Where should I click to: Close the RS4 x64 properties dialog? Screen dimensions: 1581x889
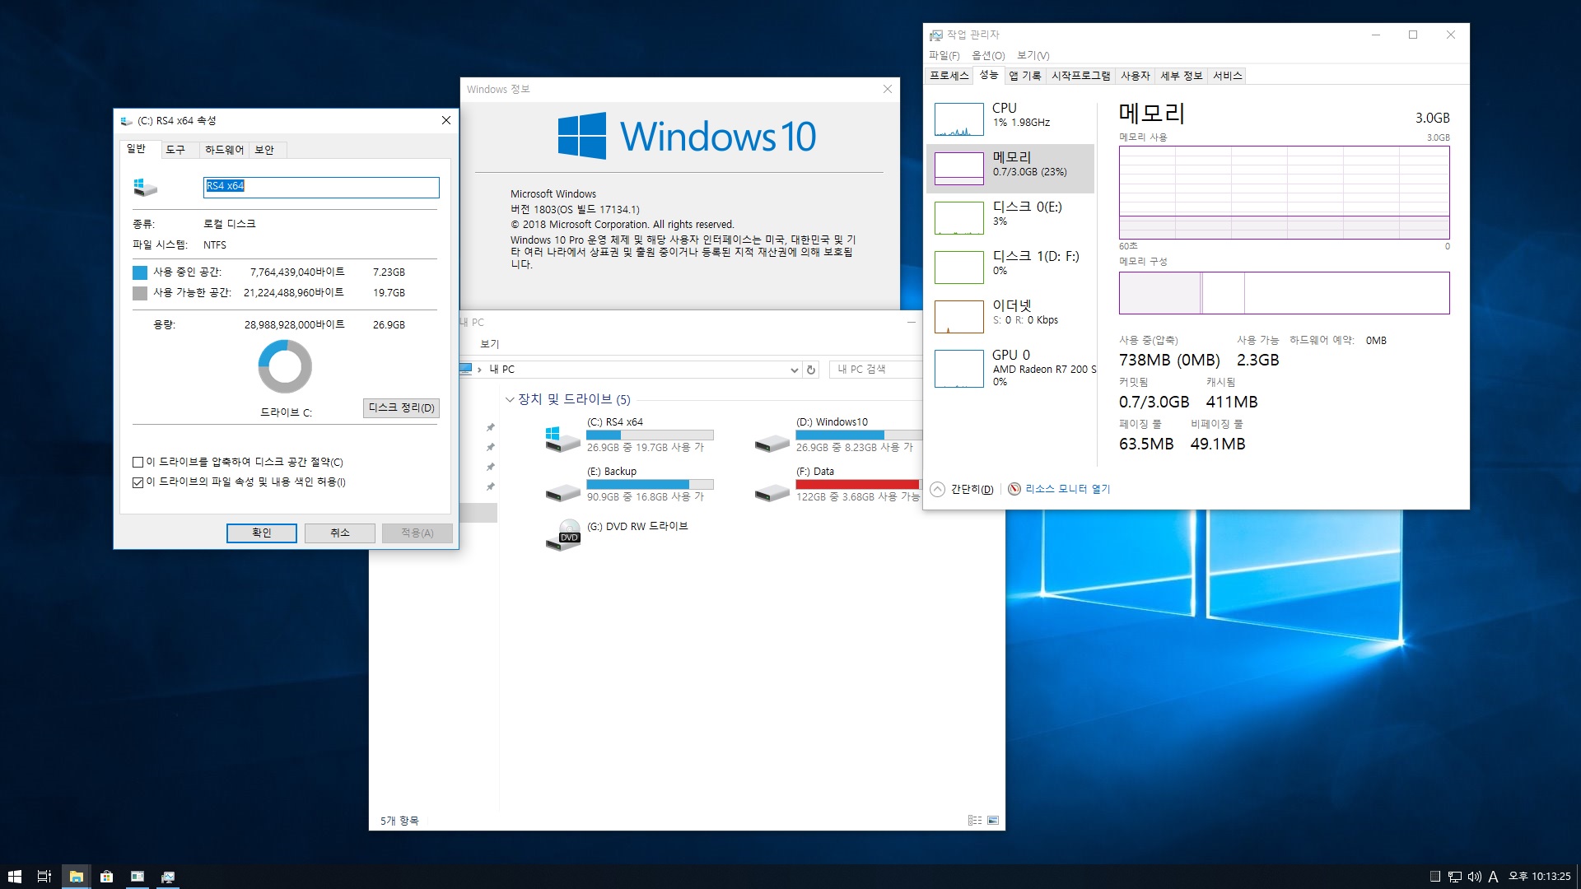point(446,120)
